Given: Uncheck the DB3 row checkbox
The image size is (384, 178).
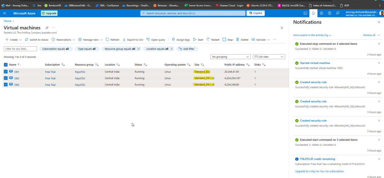Looking at the screenshot, I should (6, 85).
